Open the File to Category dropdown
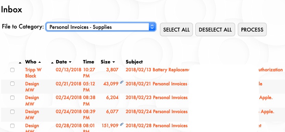This screenshot has width=285, height=132. (x=100, y=27)
